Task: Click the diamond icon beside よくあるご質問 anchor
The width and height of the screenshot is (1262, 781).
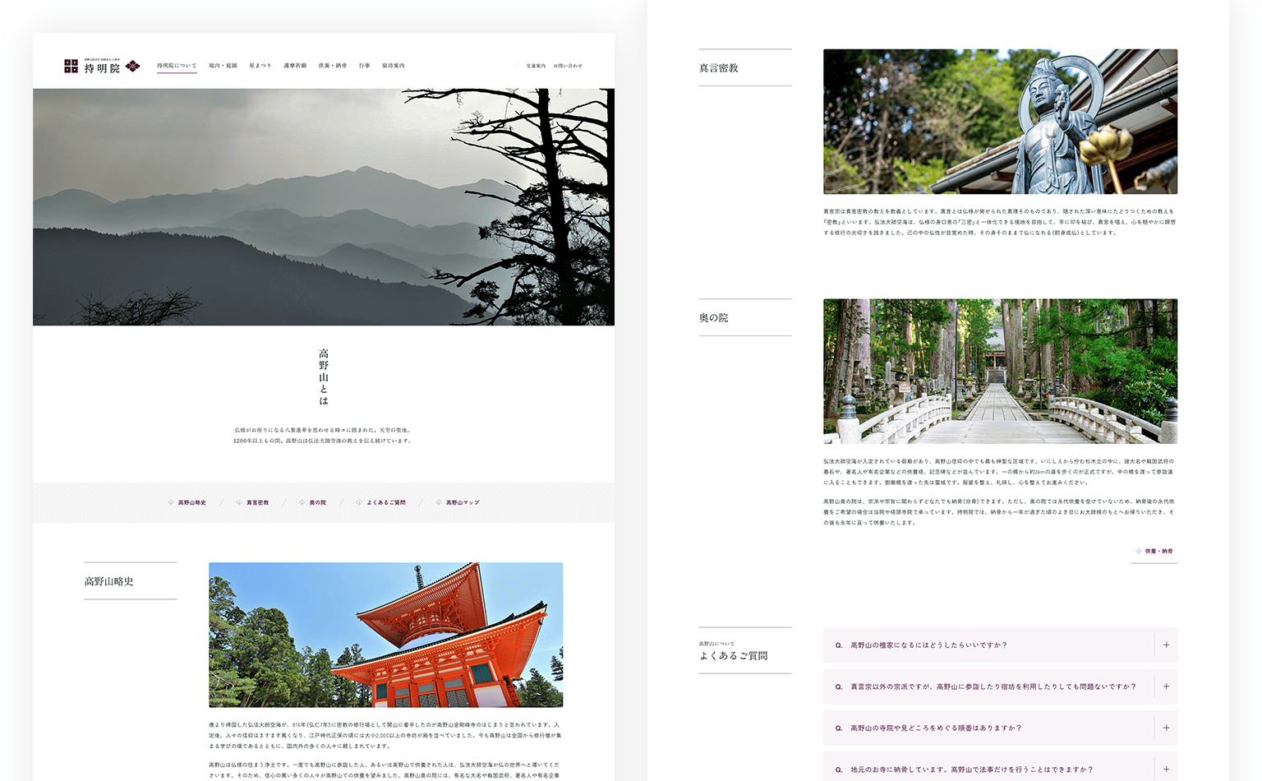Action: (359, 502)
